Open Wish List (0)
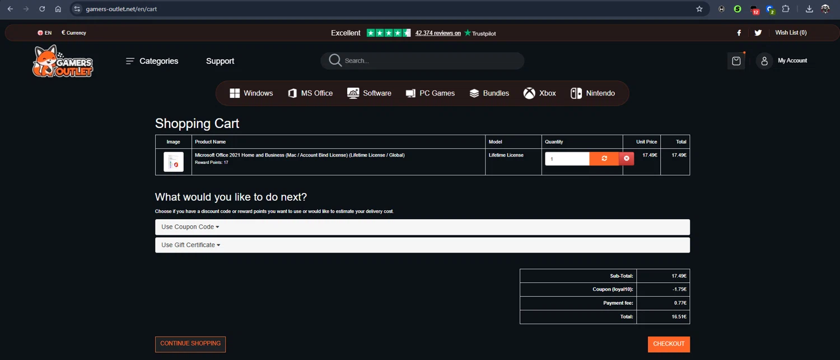This screenshot has height=360, width=840. click(791, 33)
